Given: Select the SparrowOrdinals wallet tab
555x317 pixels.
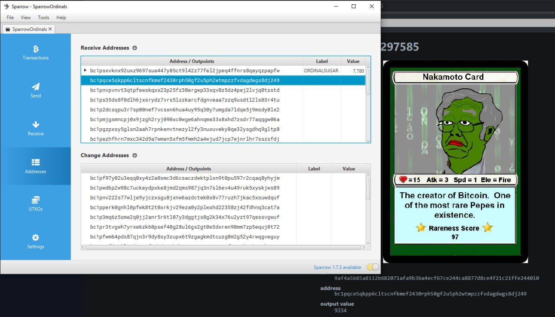Looking at the screenshot, I should pyautogui.click(x=29, y=29).
